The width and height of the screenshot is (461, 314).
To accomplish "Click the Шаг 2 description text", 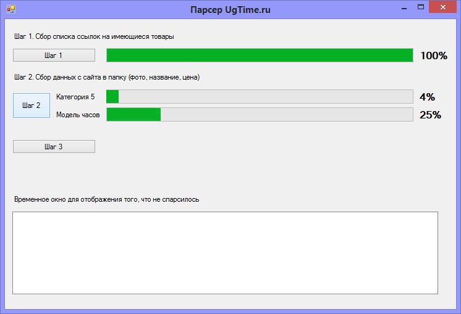I will click(107, 77).
